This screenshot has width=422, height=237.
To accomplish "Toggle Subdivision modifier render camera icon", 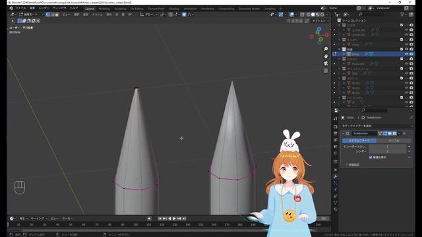I will click(x=394, y=134).
